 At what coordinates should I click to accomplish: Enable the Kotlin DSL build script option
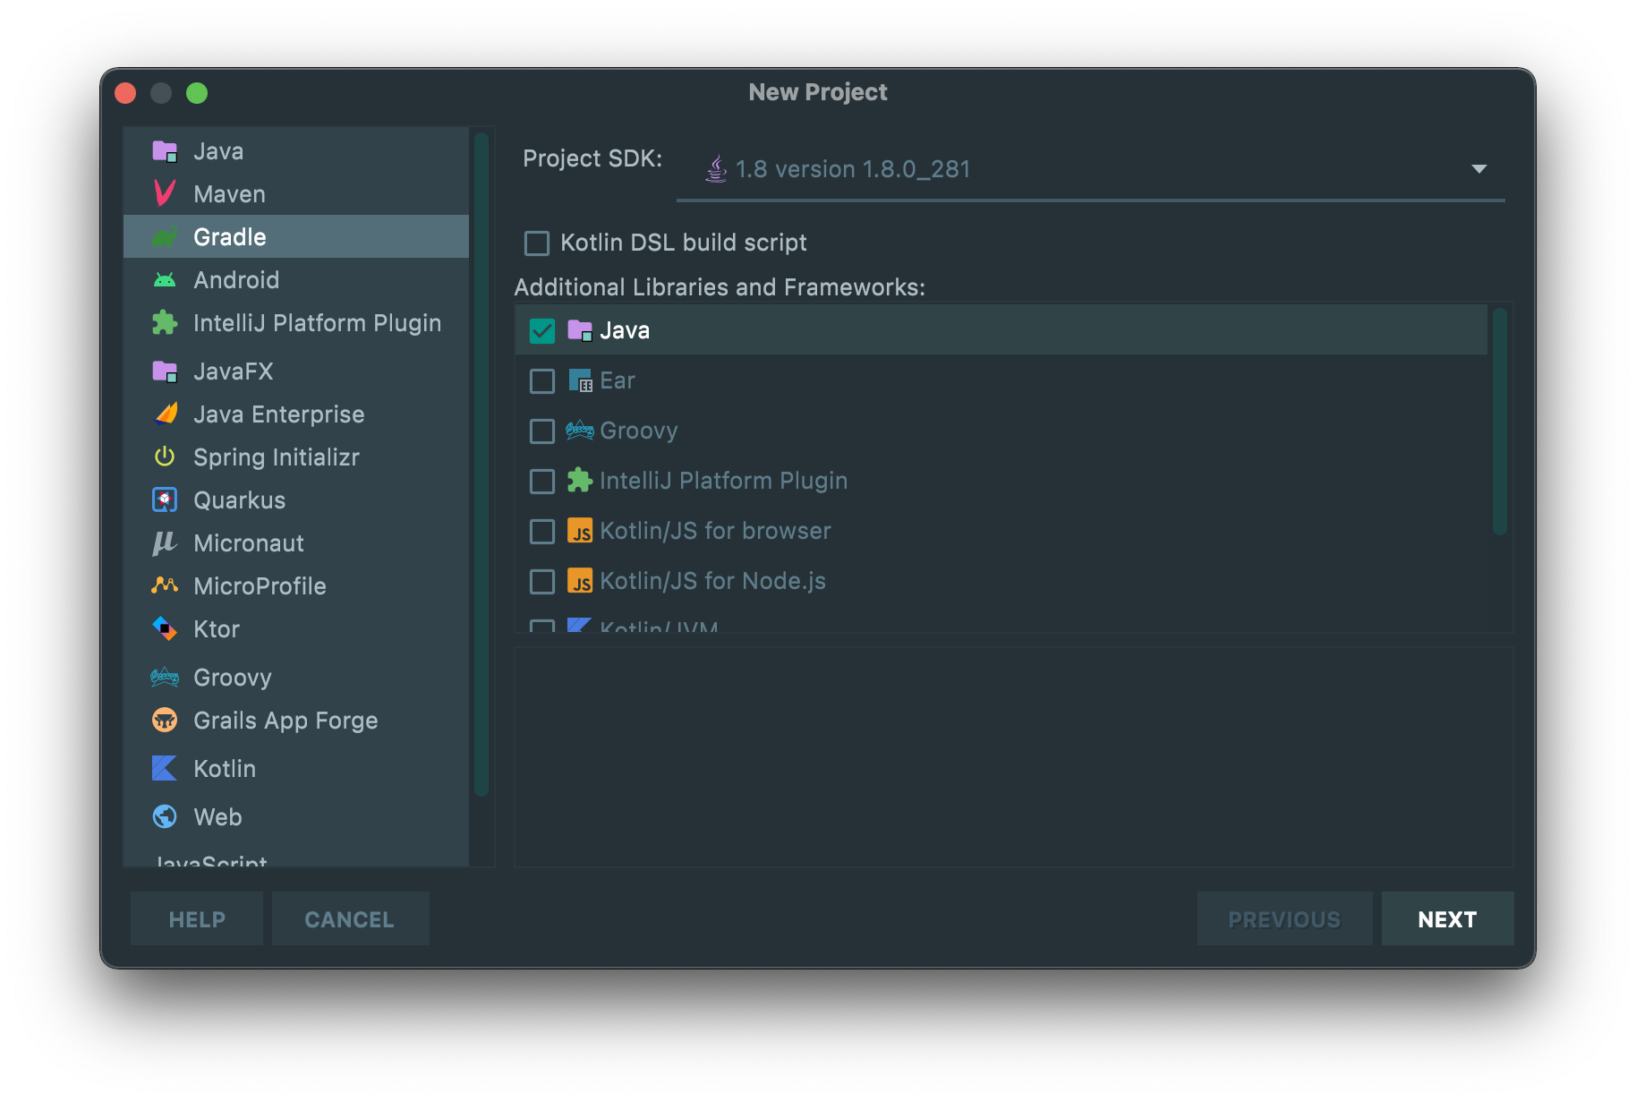(535, 243)
